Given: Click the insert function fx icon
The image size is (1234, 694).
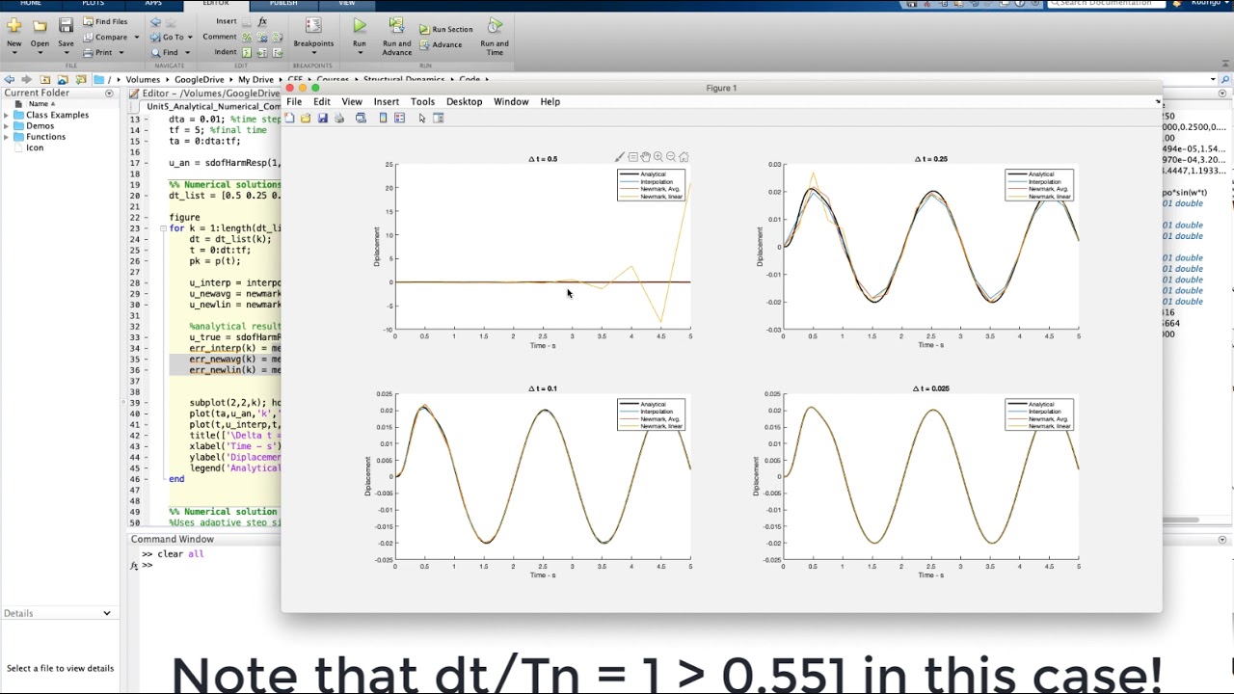Looking at the screenshot, I should point(262,21).
